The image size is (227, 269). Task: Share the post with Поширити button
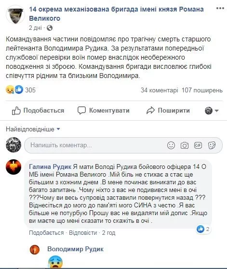[168, 110]
